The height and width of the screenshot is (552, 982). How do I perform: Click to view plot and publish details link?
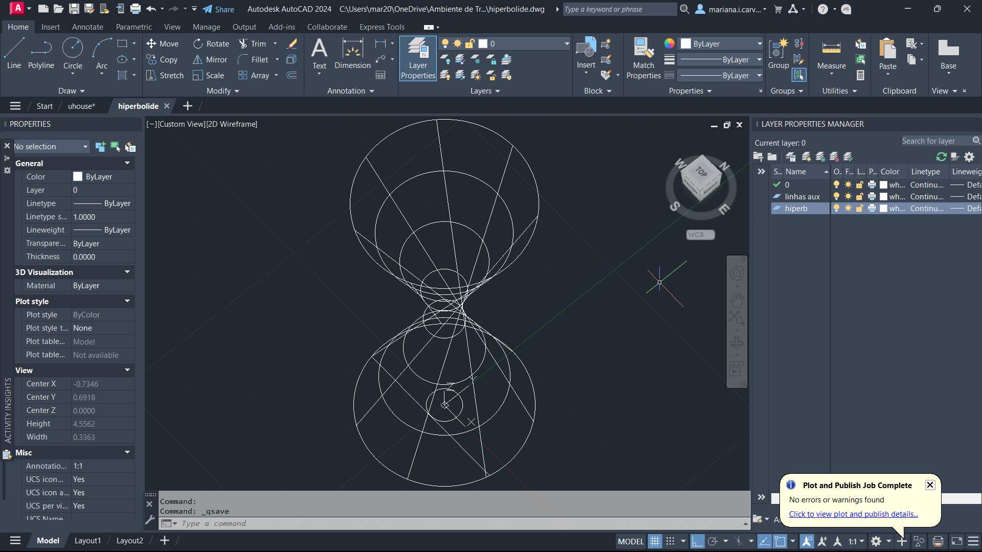tap(853, 514)
